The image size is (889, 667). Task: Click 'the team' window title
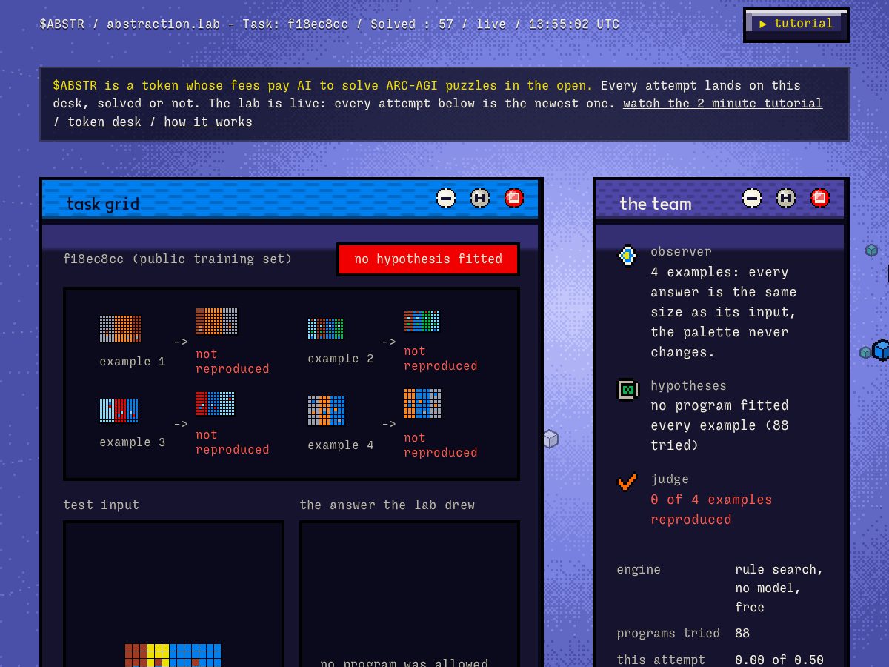(656, 204)
